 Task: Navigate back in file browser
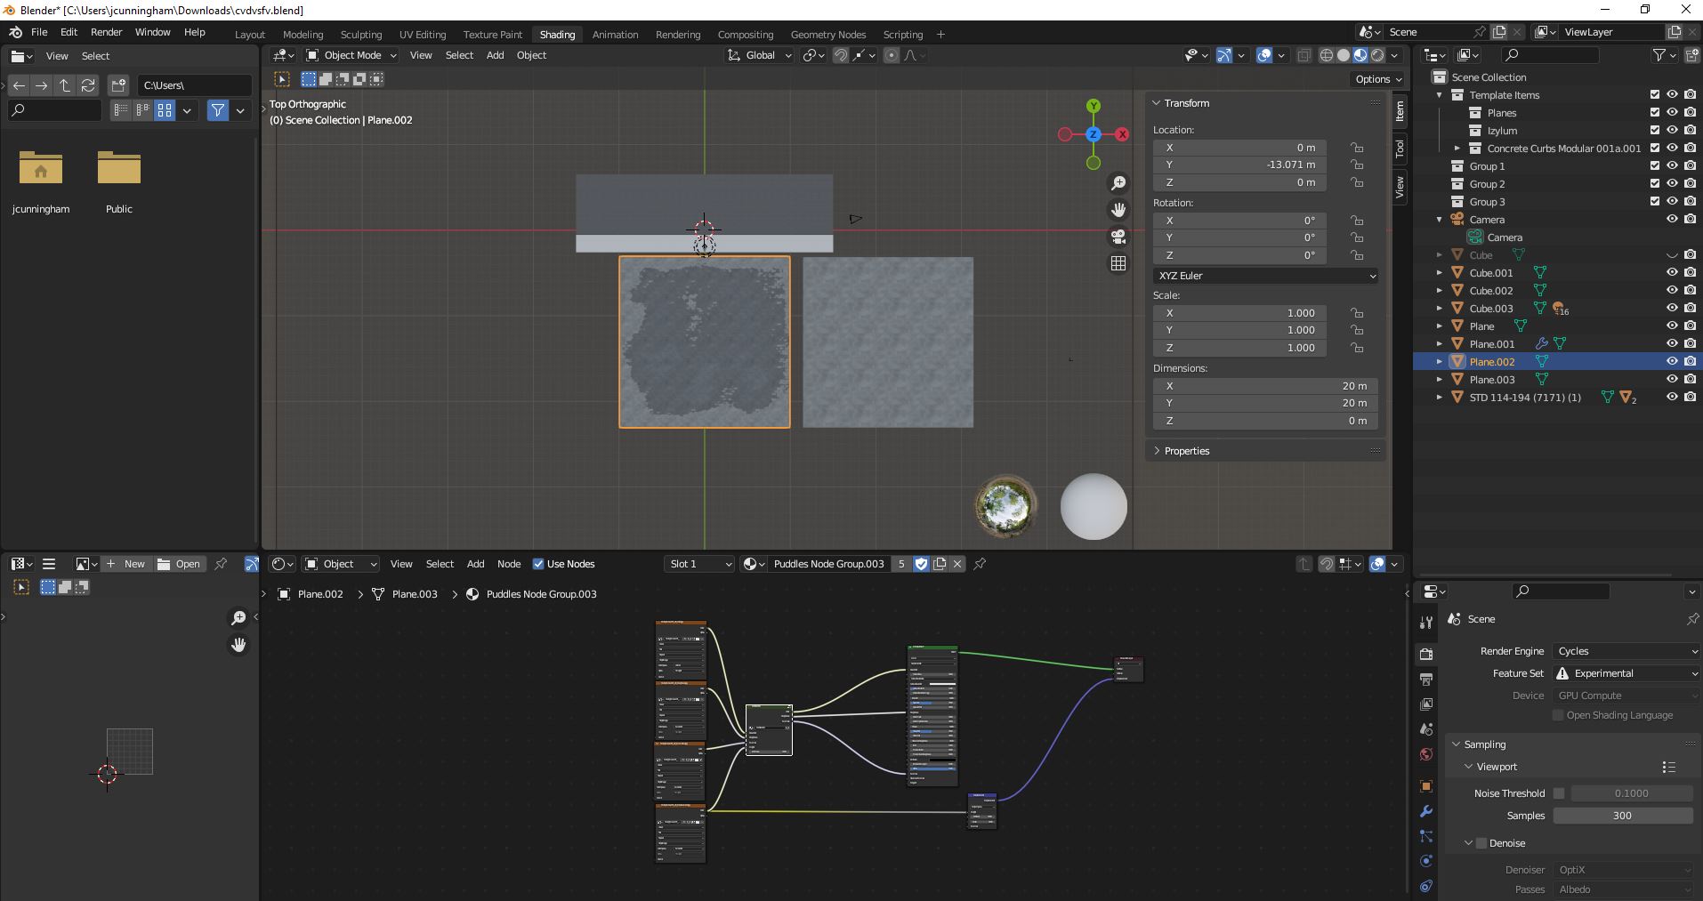[x=19, y=85]
